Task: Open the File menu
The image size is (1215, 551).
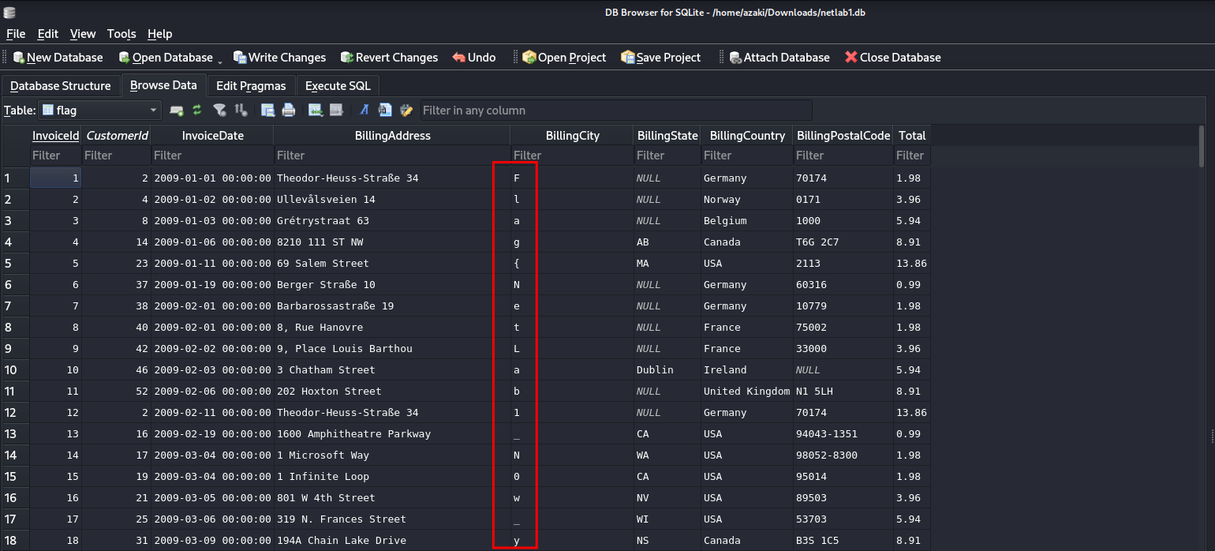Action: tap(16, 34)
